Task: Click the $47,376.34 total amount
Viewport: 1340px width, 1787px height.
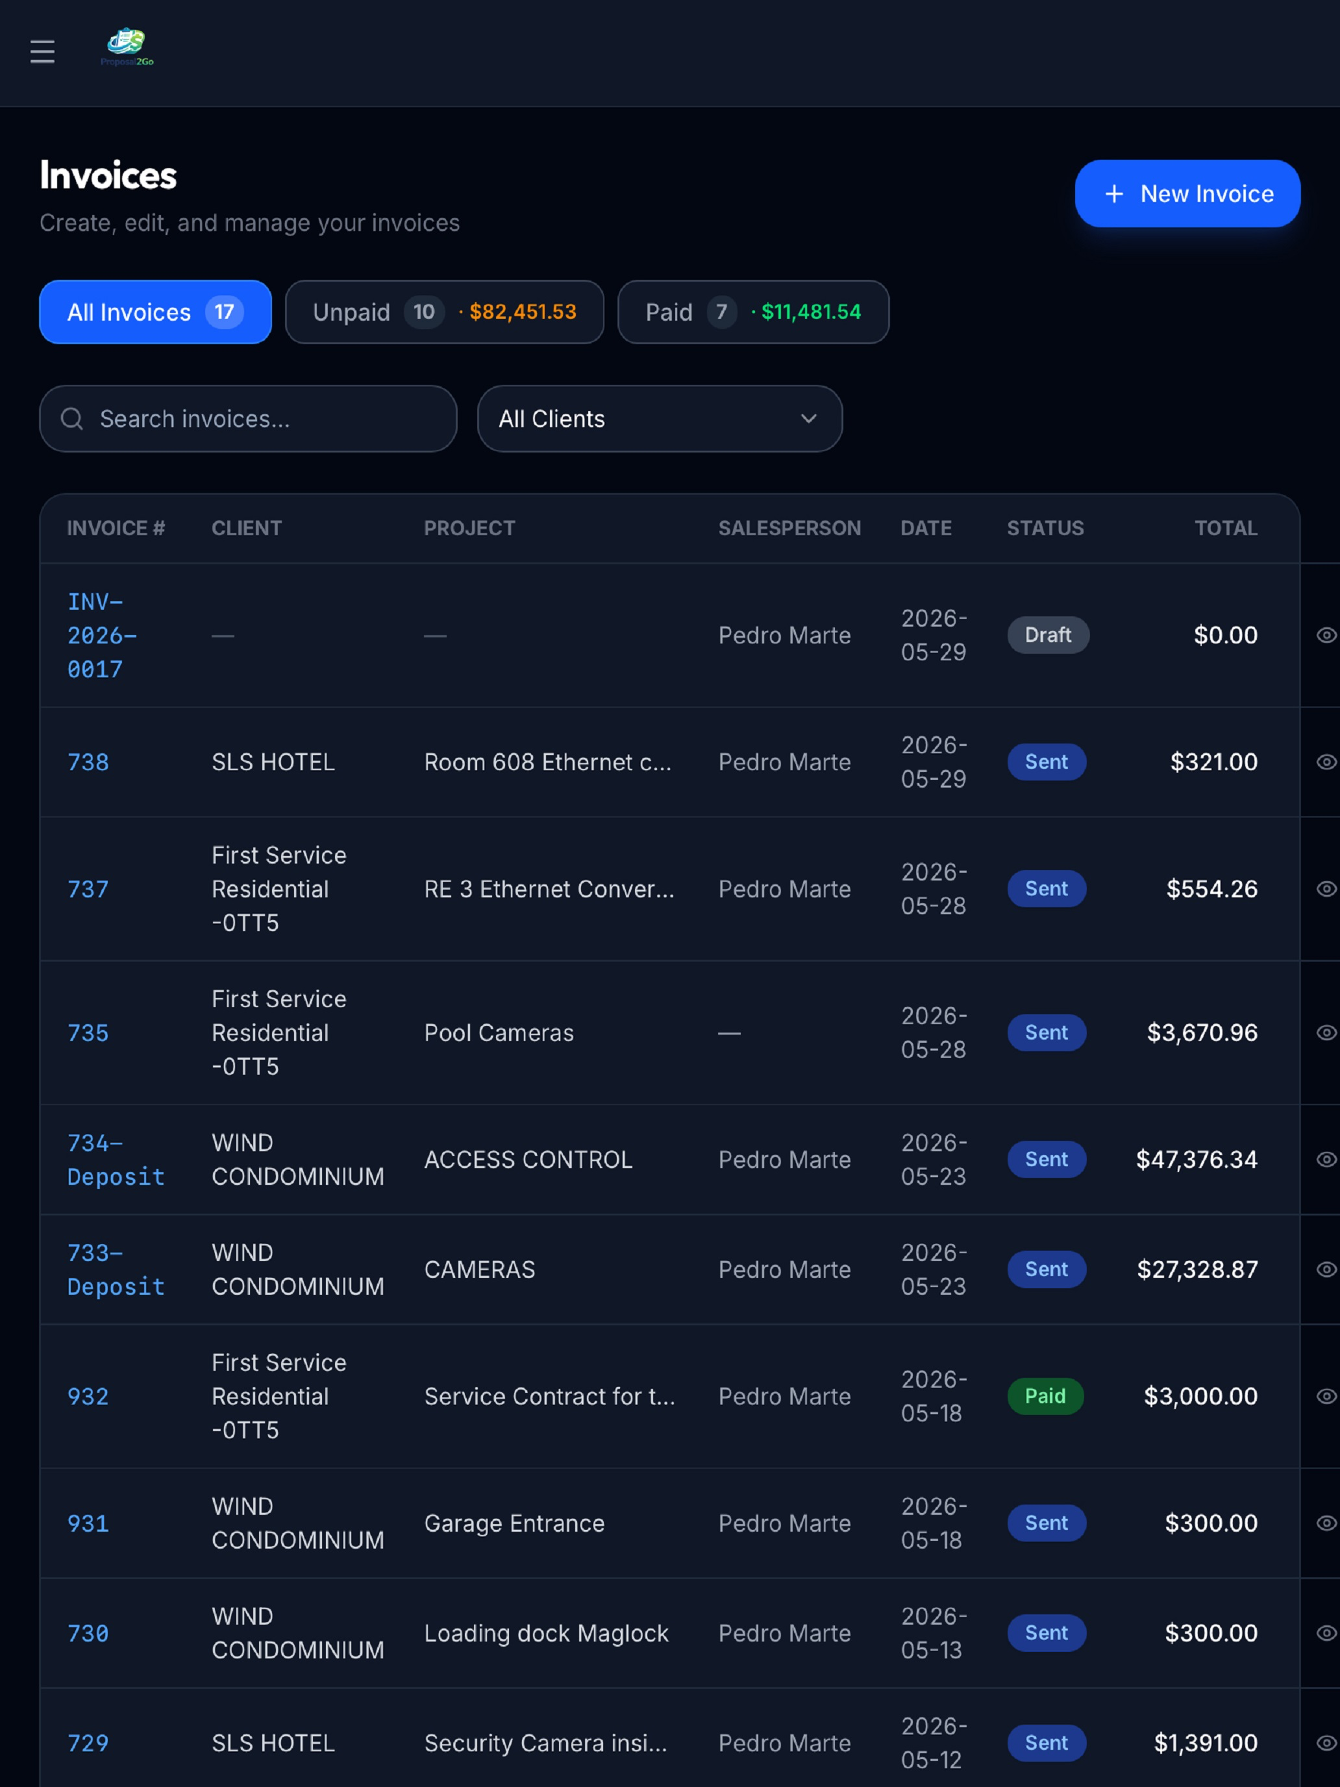Action: click(x=1197, y=1159)
